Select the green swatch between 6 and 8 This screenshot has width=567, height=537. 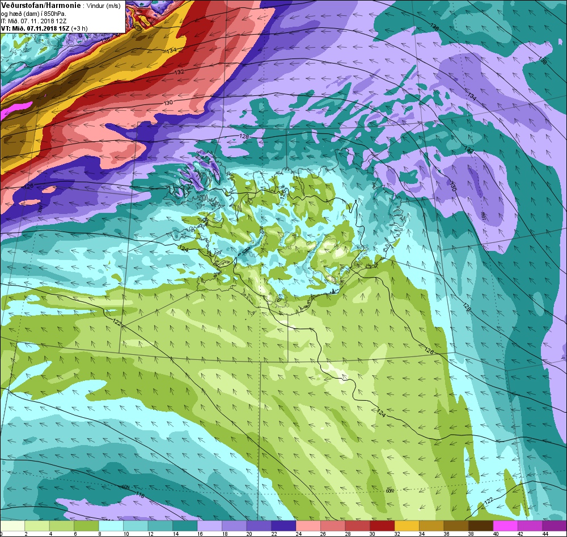pyautogui.click(x=86, y=526)
